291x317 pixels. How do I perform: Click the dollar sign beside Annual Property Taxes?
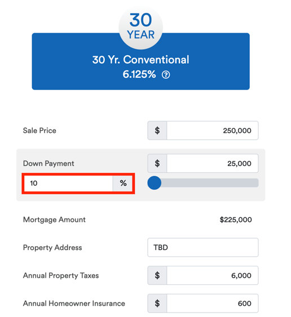tap(157, 275)
